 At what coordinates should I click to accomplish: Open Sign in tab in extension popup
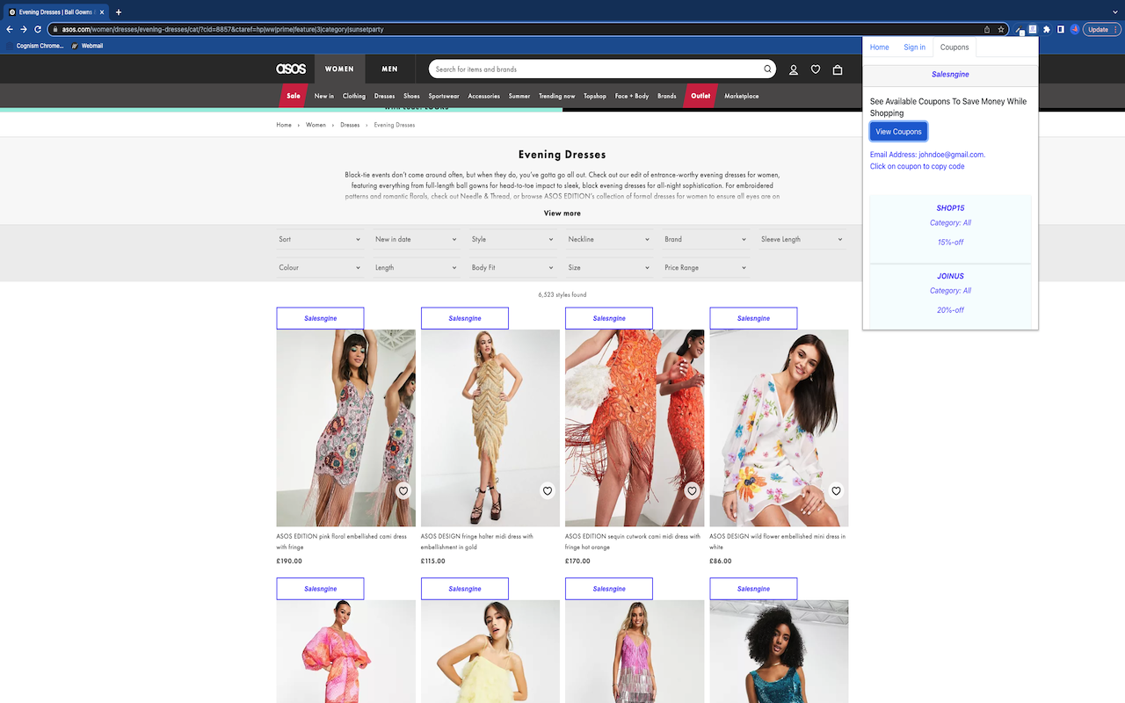914,47
